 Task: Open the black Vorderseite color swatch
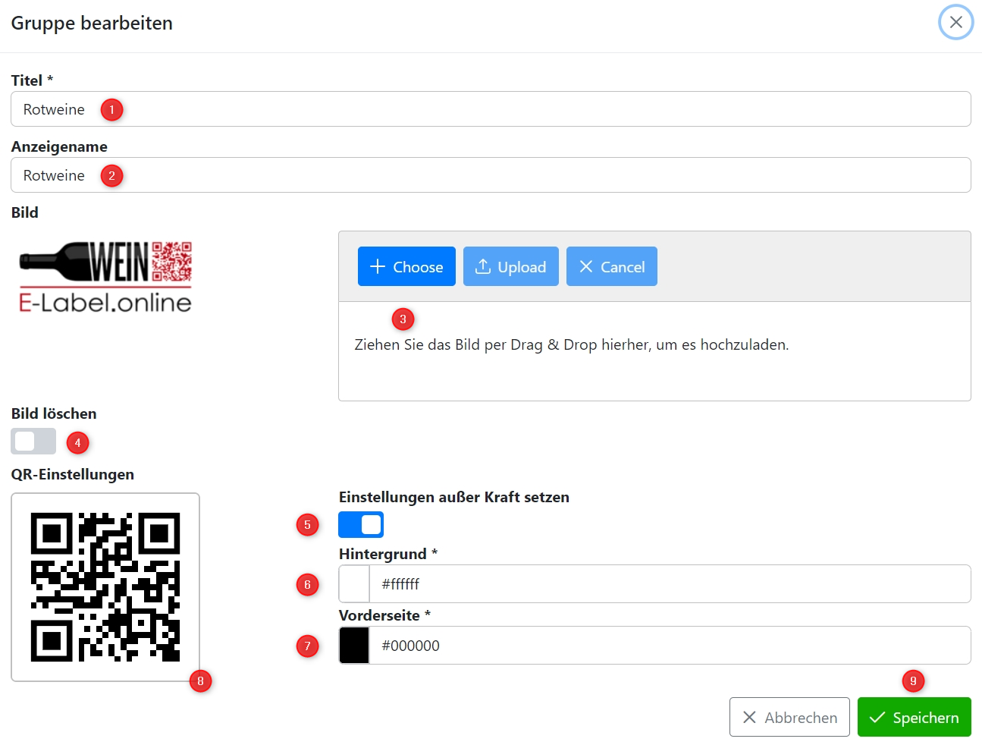tap(354, 646)
